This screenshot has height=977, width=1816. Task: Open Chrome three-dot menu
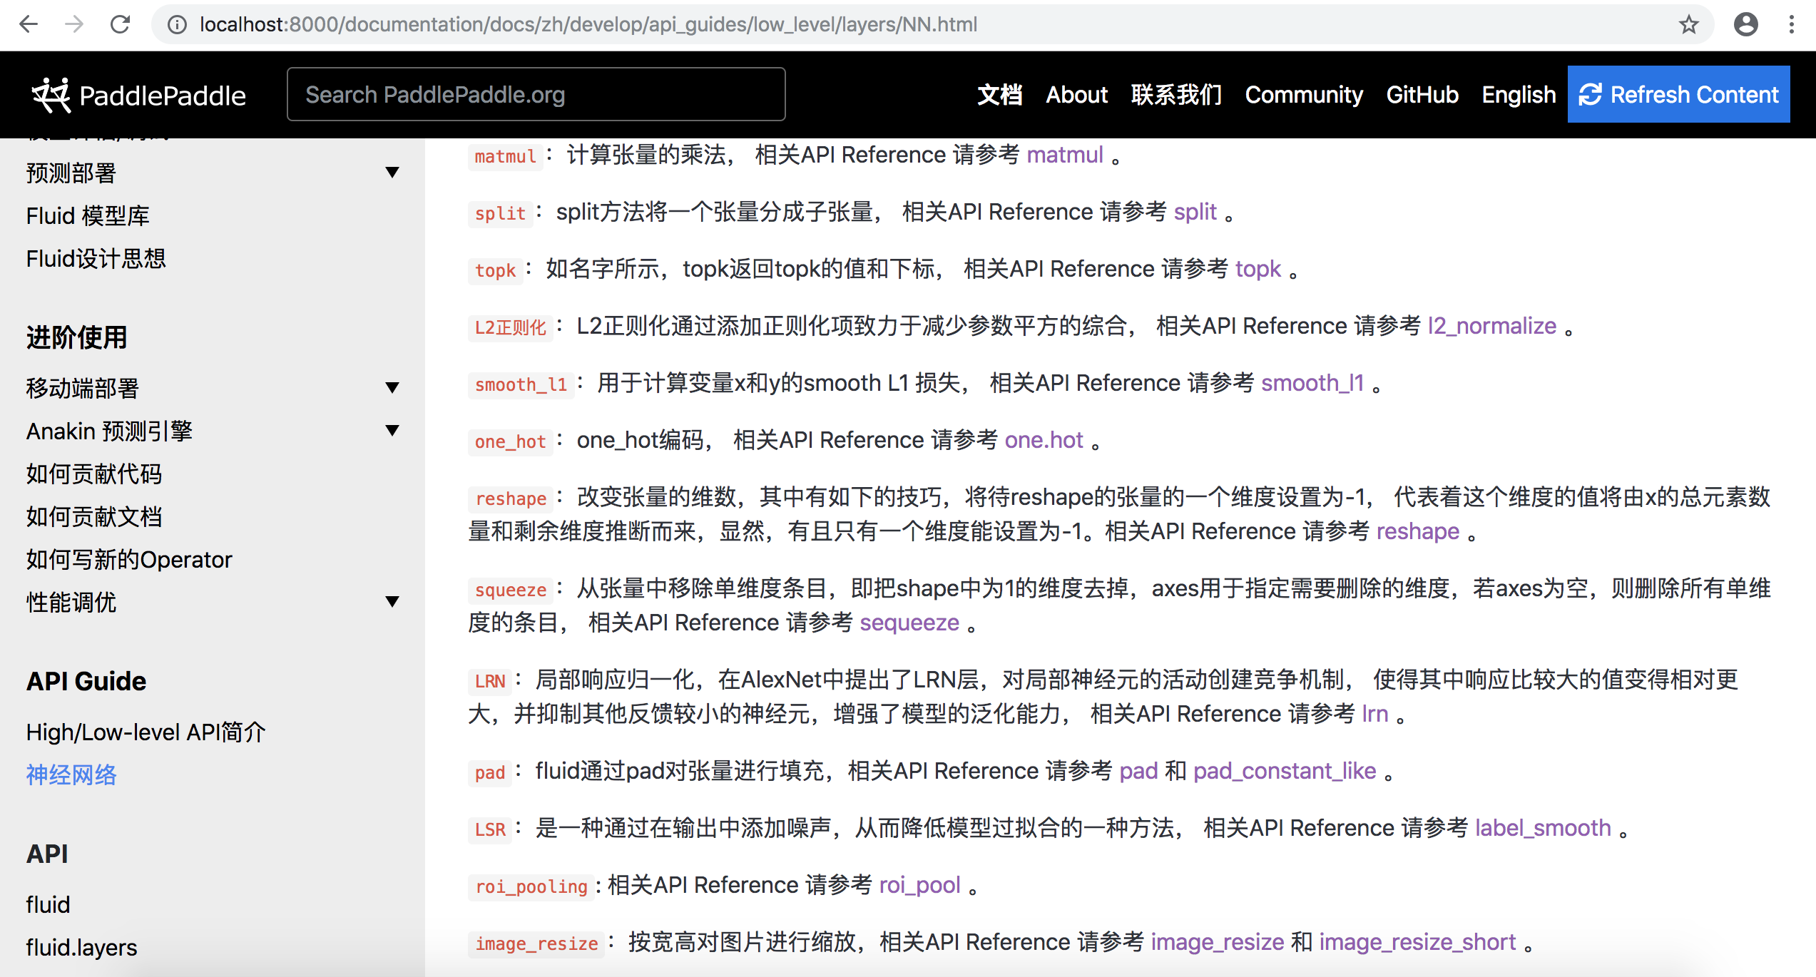coord(1791,24)
